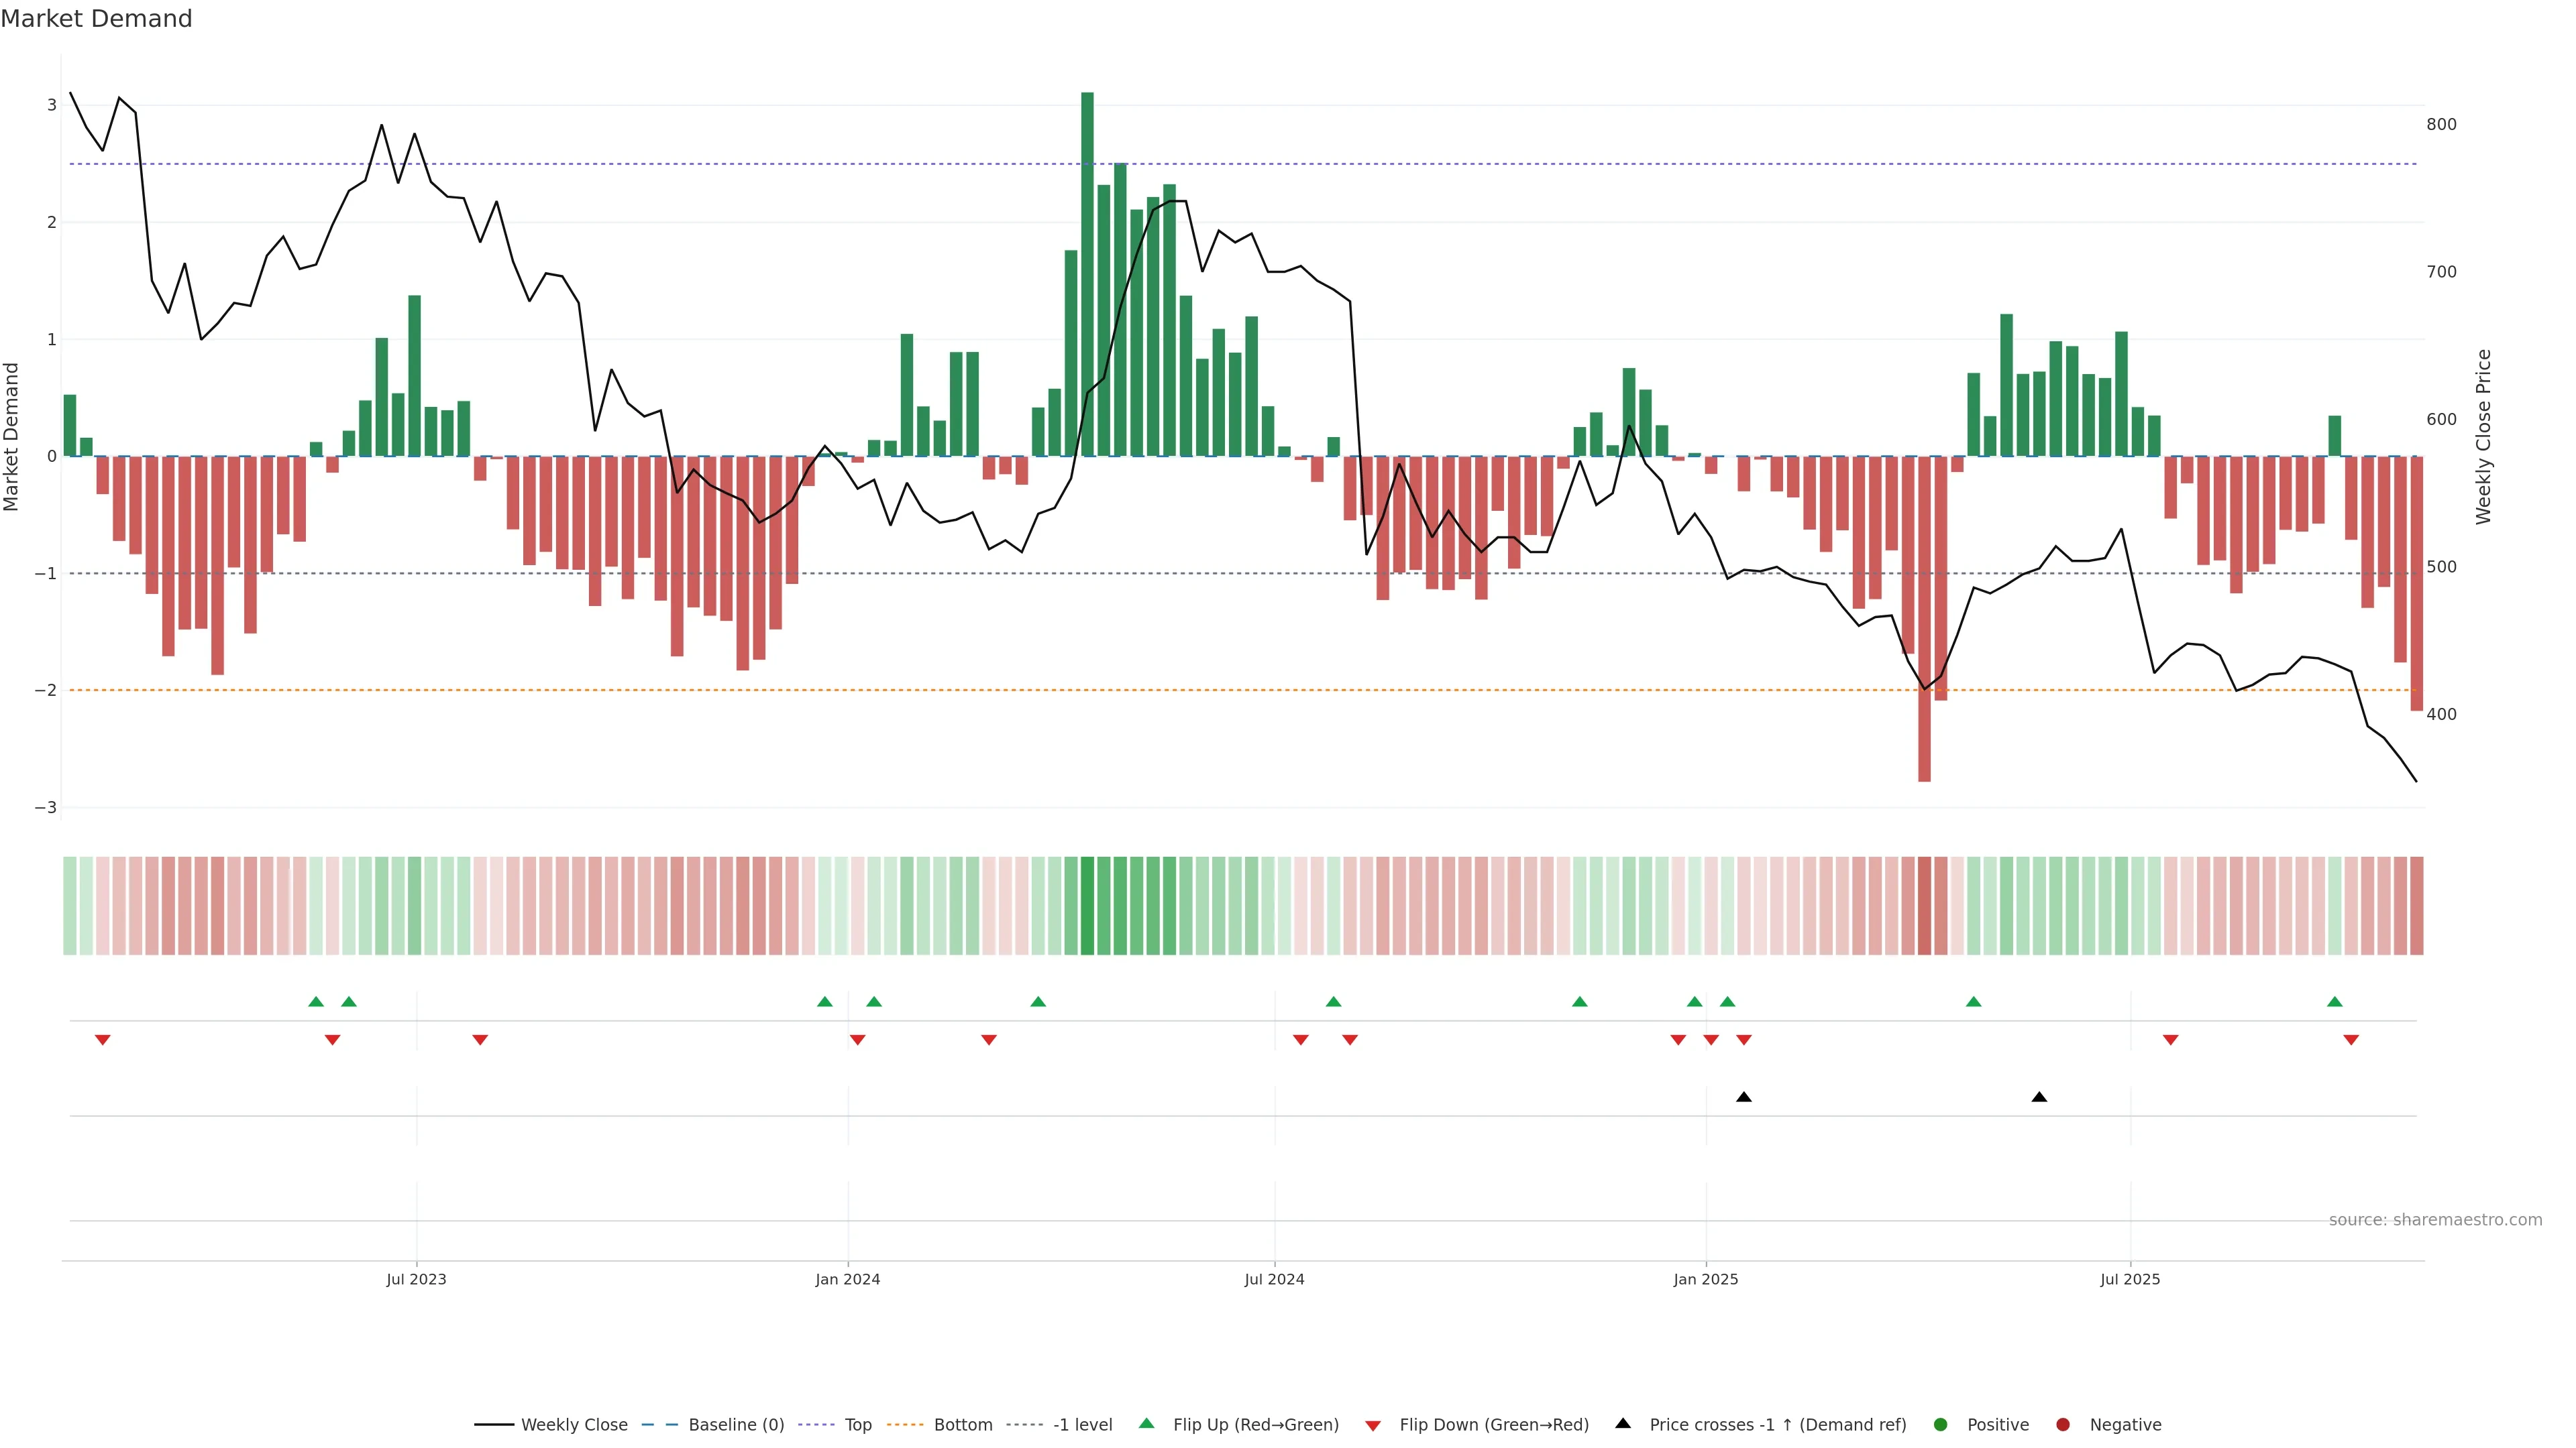The image size is (2576, 1448).
Task: Click the first black price-cross marker near Jan 2025
Action: tap(1743, 1097)
